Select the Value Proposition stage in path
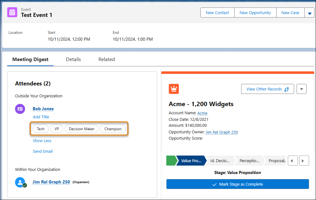The width and height of the screenshot is (316, 200). click(191, 161)
